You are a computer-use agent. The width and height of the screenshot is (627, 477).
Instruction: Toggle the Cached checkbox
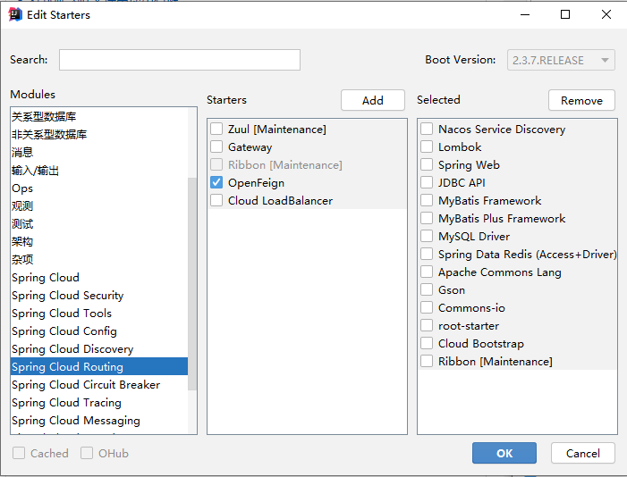[19, 453]
